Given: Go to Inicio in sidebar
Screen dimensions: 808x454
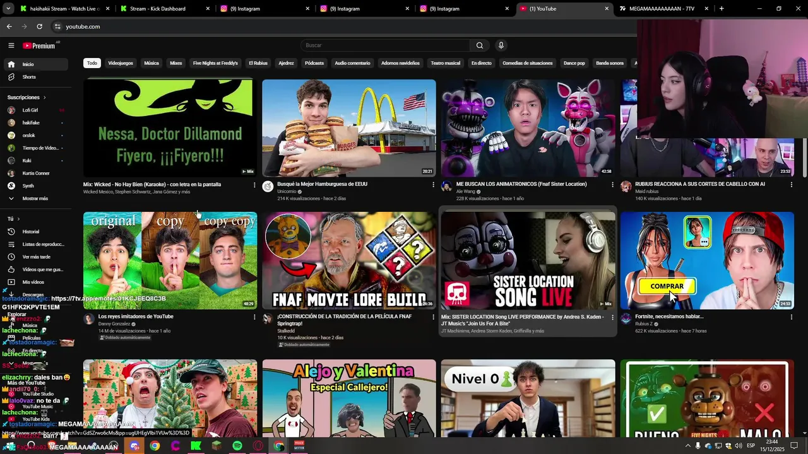Looking at the screenshot, I should (x=37, y=64).
